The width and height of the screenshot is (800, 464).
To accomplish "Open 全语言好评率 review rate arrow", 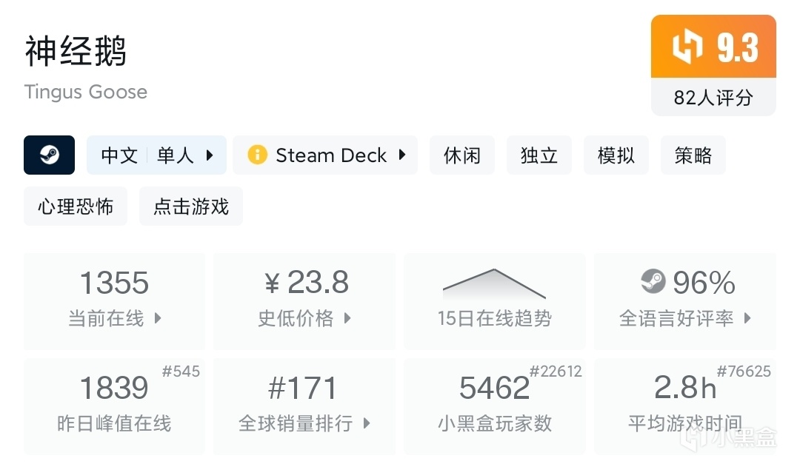I will (x=747, y=318).
